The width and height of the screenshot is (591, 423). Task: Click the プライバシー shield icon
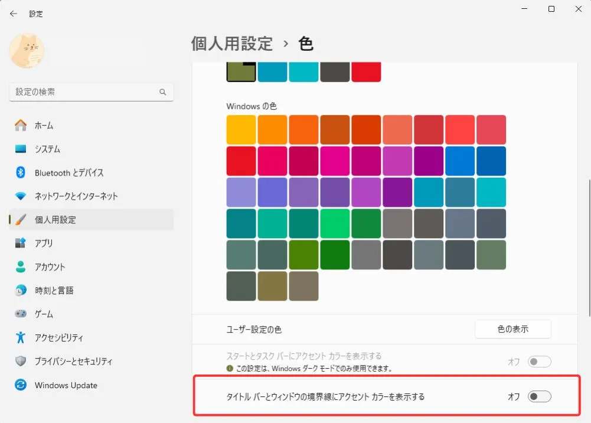pos(21,361)
